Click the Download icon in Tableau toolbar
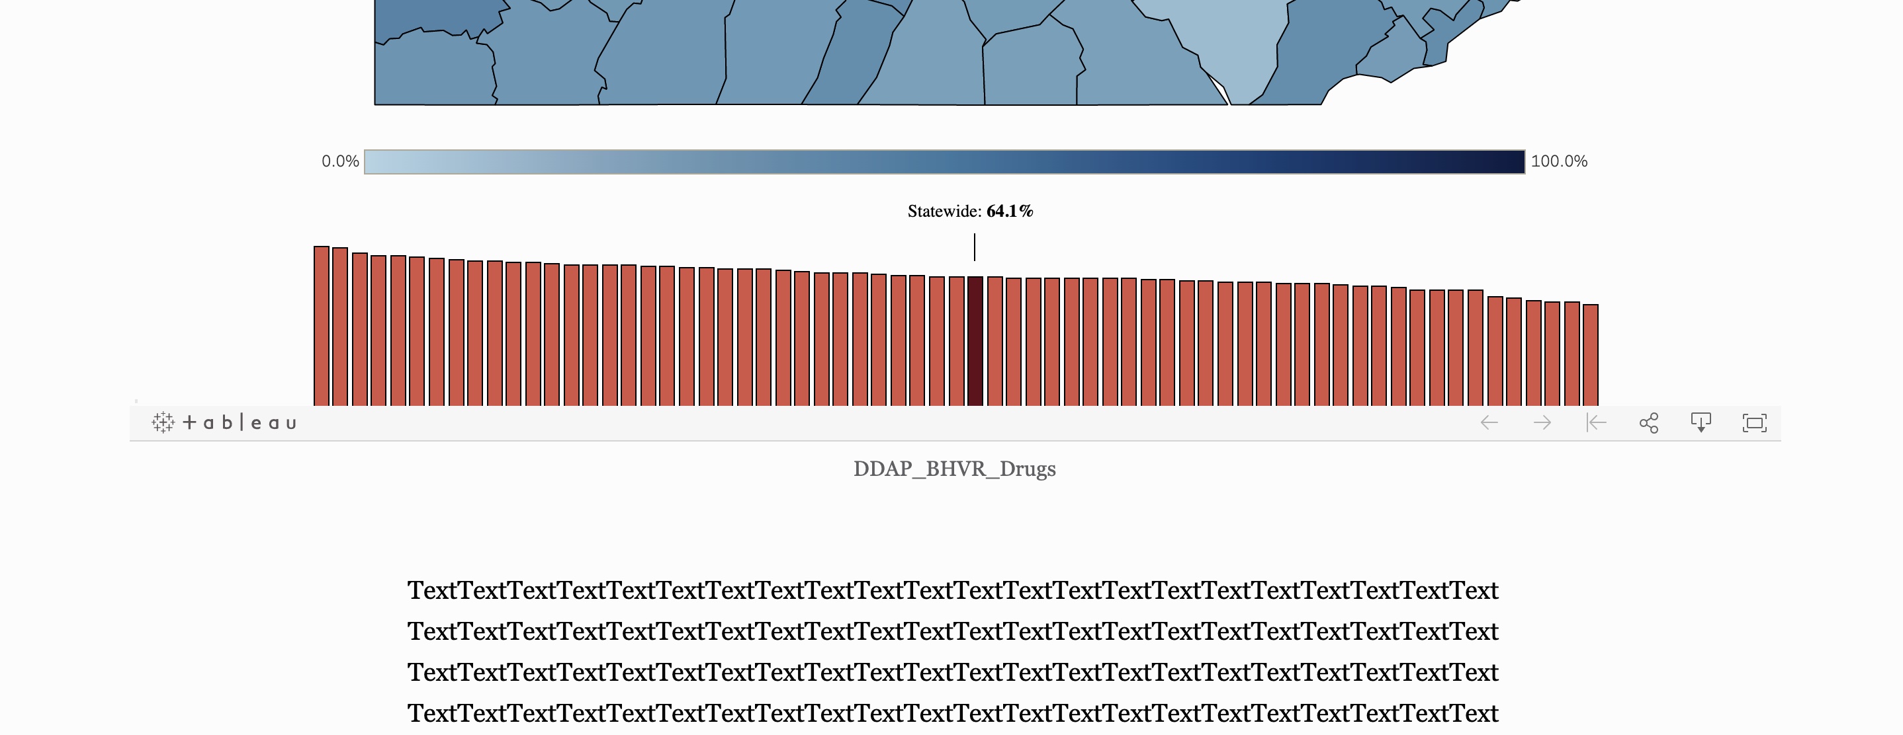The image size is (1903, 735). 1701,423
